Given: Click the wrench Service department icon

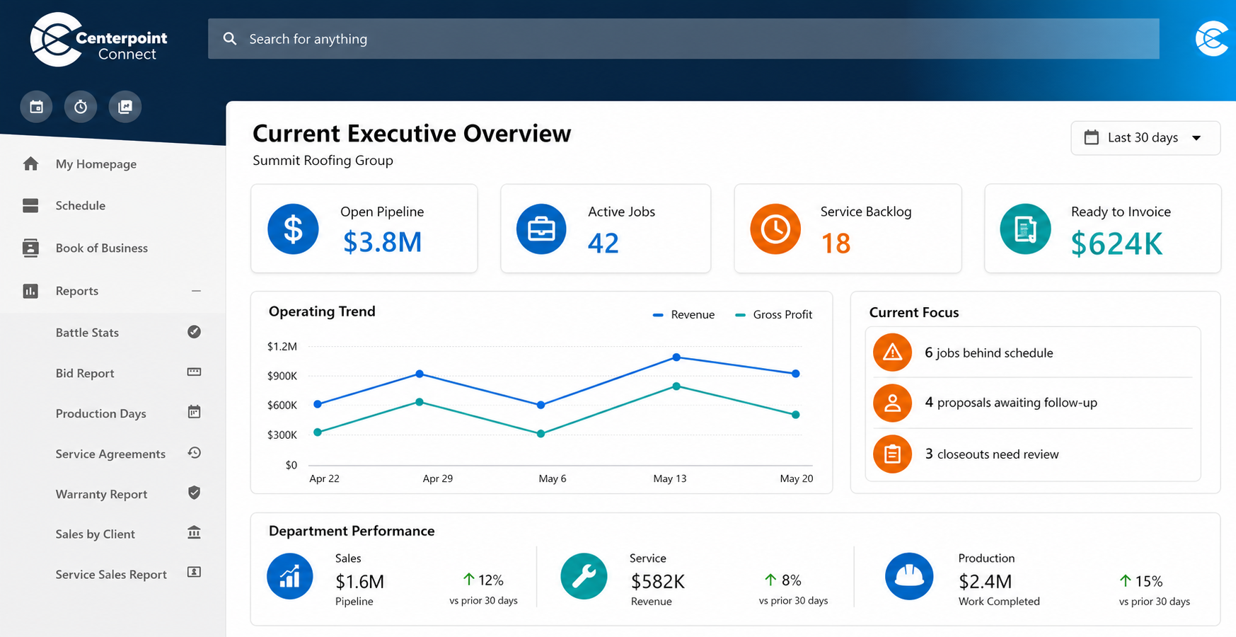Looking at the screenshot, I should click(584, 576).
